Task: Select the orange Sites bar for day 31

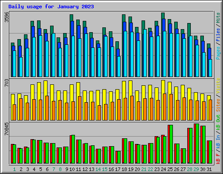Action: [210, 110]
